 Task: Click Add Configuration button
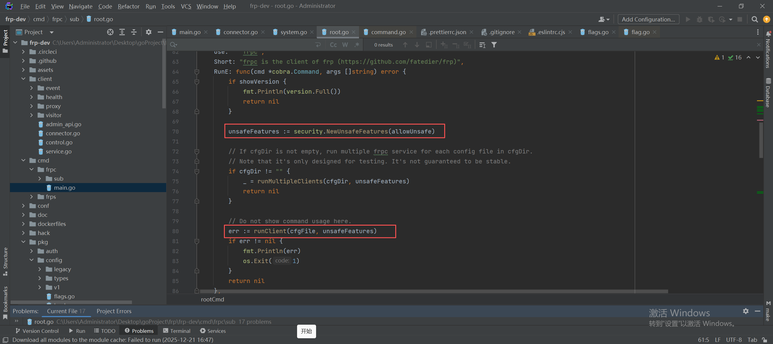point(648,19)
